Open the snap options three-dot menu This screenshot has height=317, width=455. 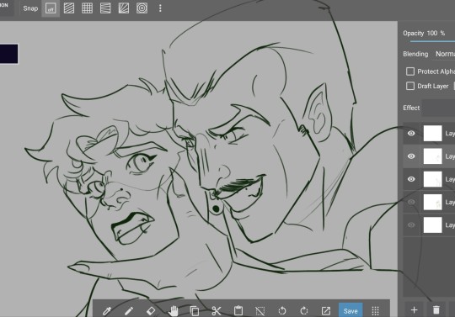click(x=160, y=8)
